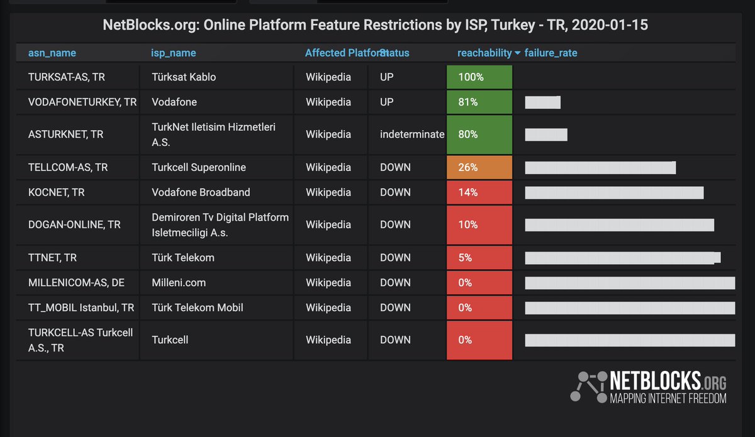This screenshot has height=437, width=755.
Task: Click the Vodafone ISP name cell
Action: (x=216, y=102)
